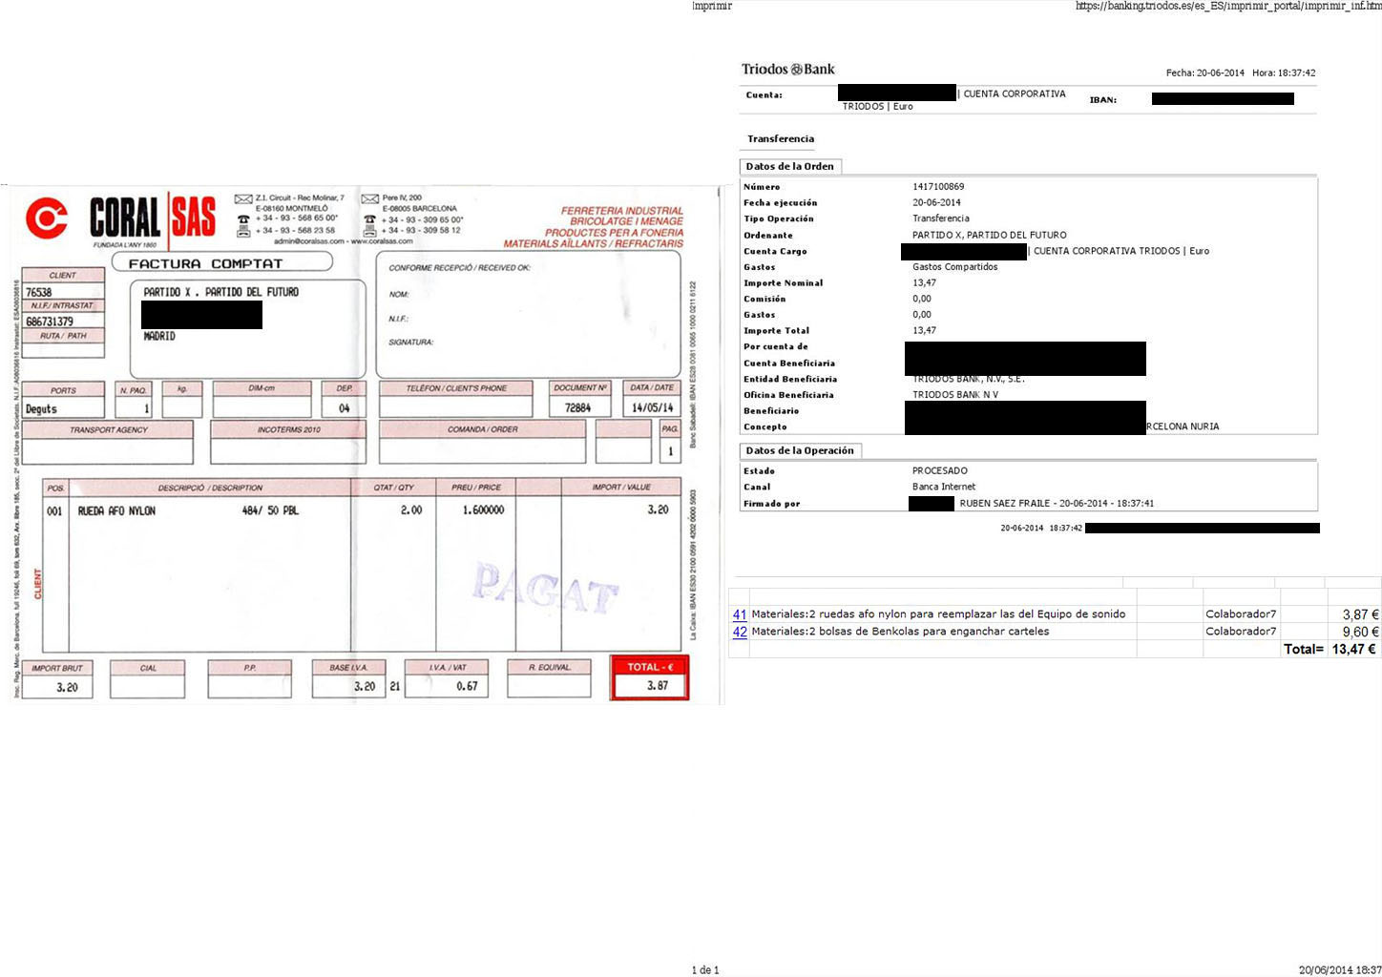Select the Importe Total amount 13,47
The image size is (1382, 977).
click(924, 331)
